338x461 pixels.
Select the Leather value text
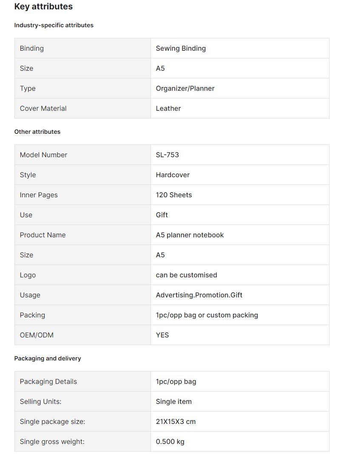pos(168,108)
